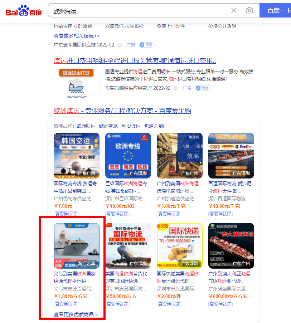Click 真实性认证 badge under ¥7.00元
This screenshot has width=291, height=323.
(x=66, y=214)
